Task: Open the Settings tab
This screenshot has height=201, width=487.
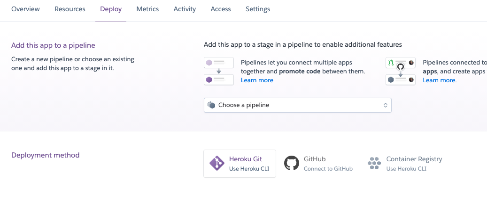Action: 258,9
